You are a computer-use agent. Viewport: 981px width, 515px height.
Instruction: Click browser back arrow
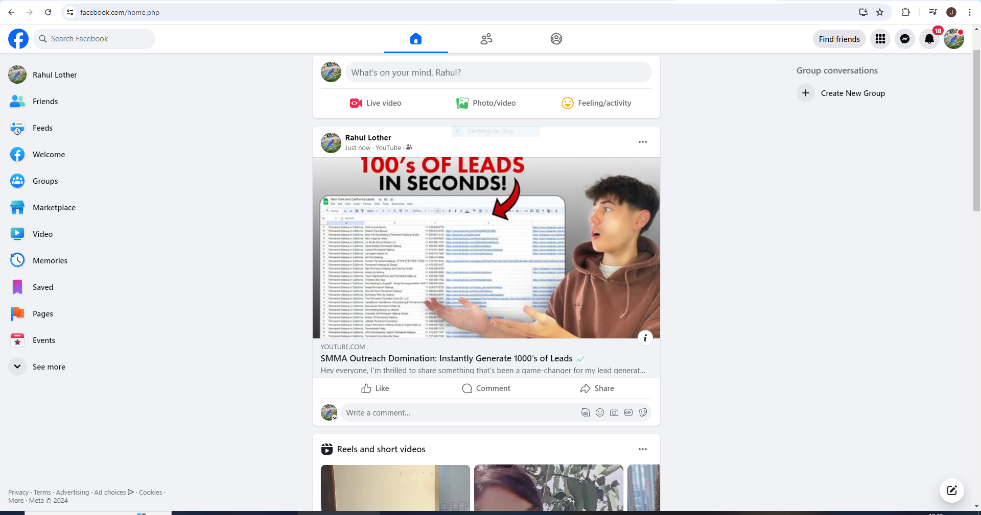11,12
